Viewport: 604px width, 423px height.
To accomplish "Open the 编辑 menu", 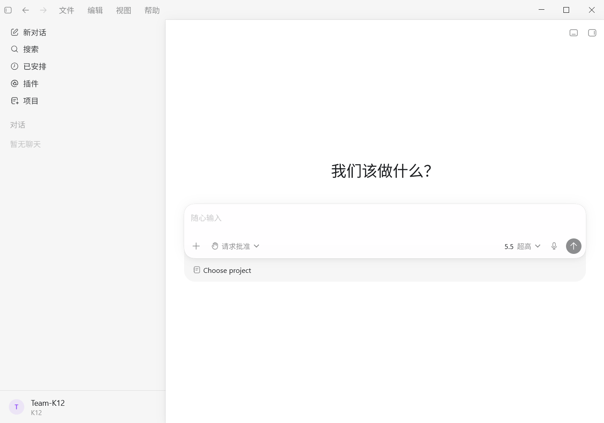I will tap(95, 10).
